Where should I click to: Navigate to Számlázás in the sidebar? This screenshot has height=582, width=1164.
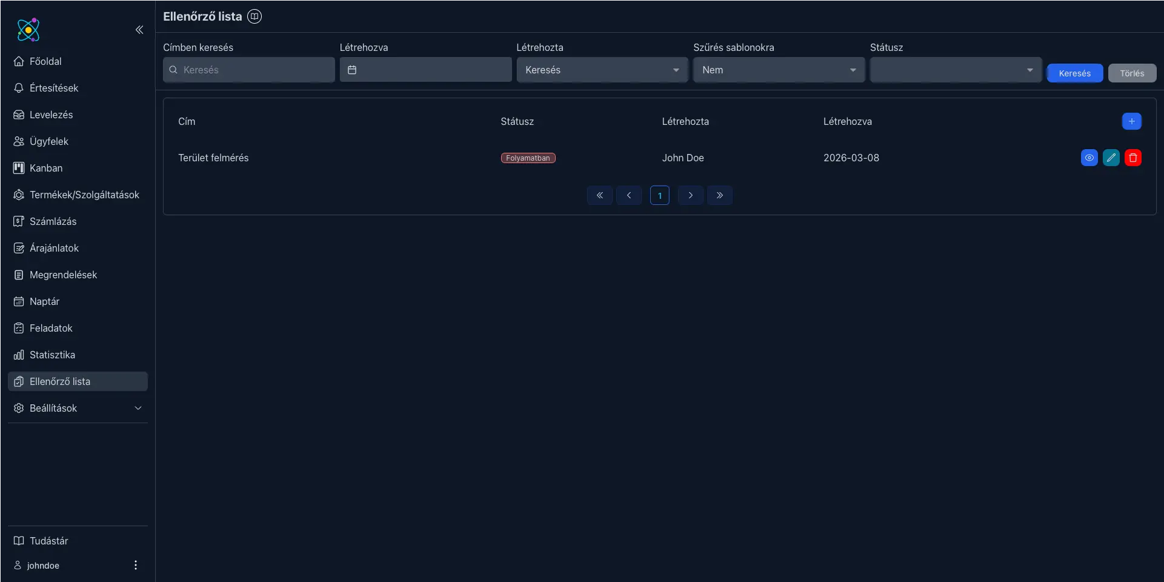coord(53,221)
